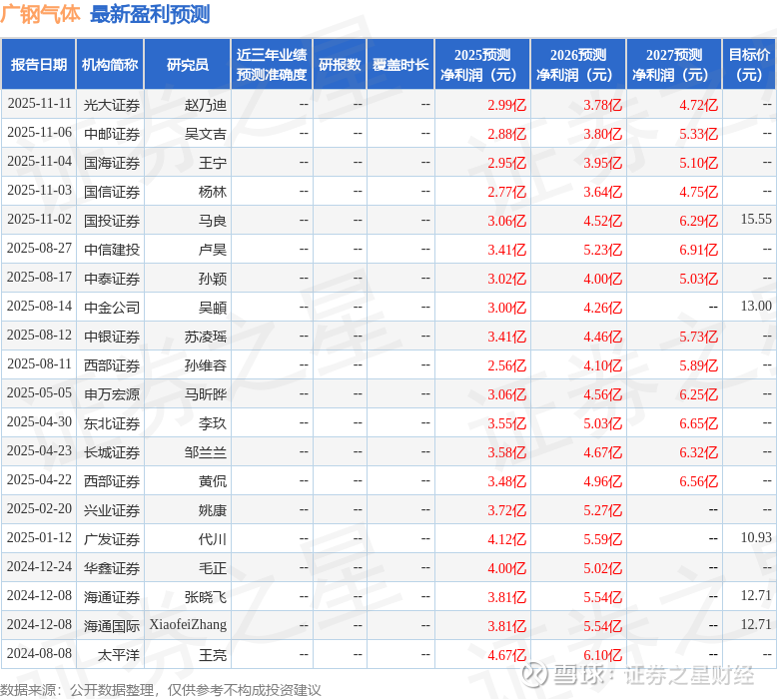Click target price 10.93
The height and width of the screenshot is (699, 777).
pos(756,537)
